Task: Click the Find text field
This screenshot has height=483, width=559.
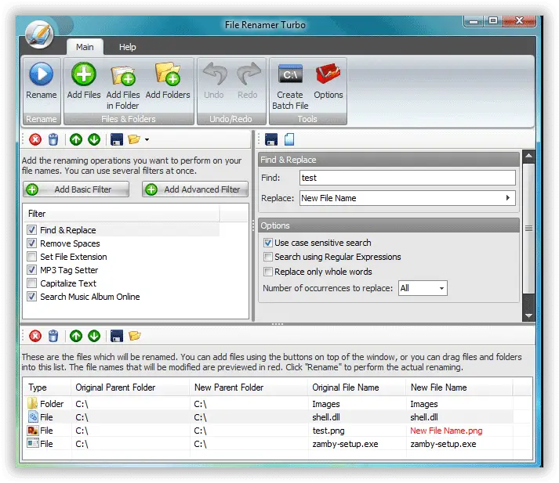Action: [408, 178]
